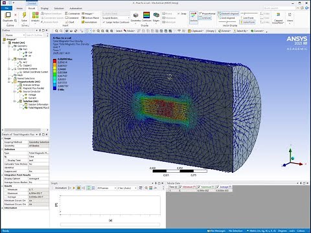Viewport: 311px width, 233px height.
Task: Click the triad axes ISO ball
Action: (293, 159)
